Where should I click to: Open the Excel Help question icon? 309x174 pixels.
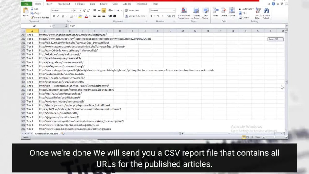point(273,4)
